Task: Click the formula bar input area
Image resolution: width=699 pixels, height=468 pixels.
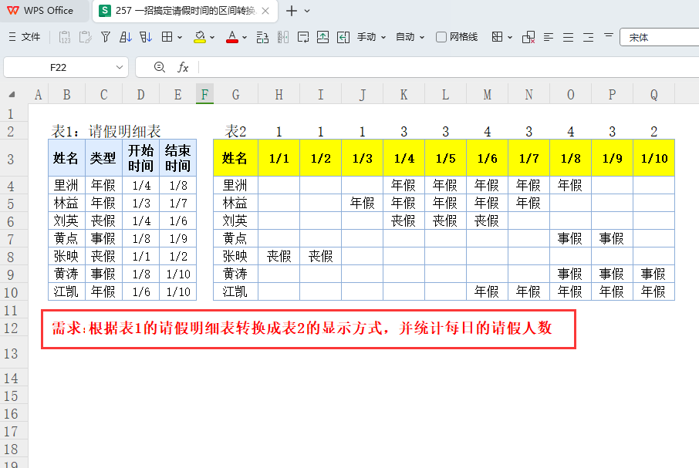Action: 448,67
